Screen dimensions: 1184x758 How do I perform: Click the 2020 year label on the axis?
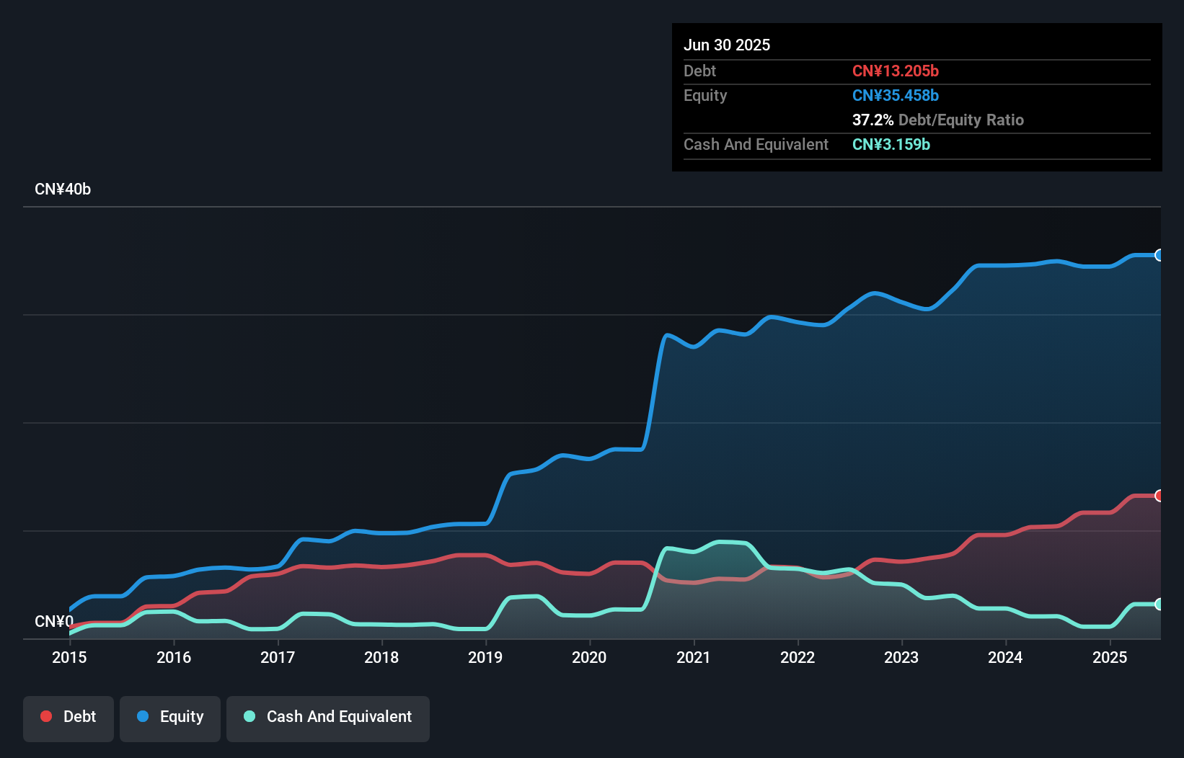click(x=589, y=657)
